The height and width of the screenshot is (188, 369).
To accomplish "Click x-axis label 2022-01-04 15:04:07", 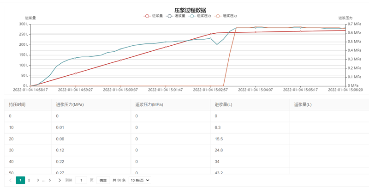I will 256,90.
